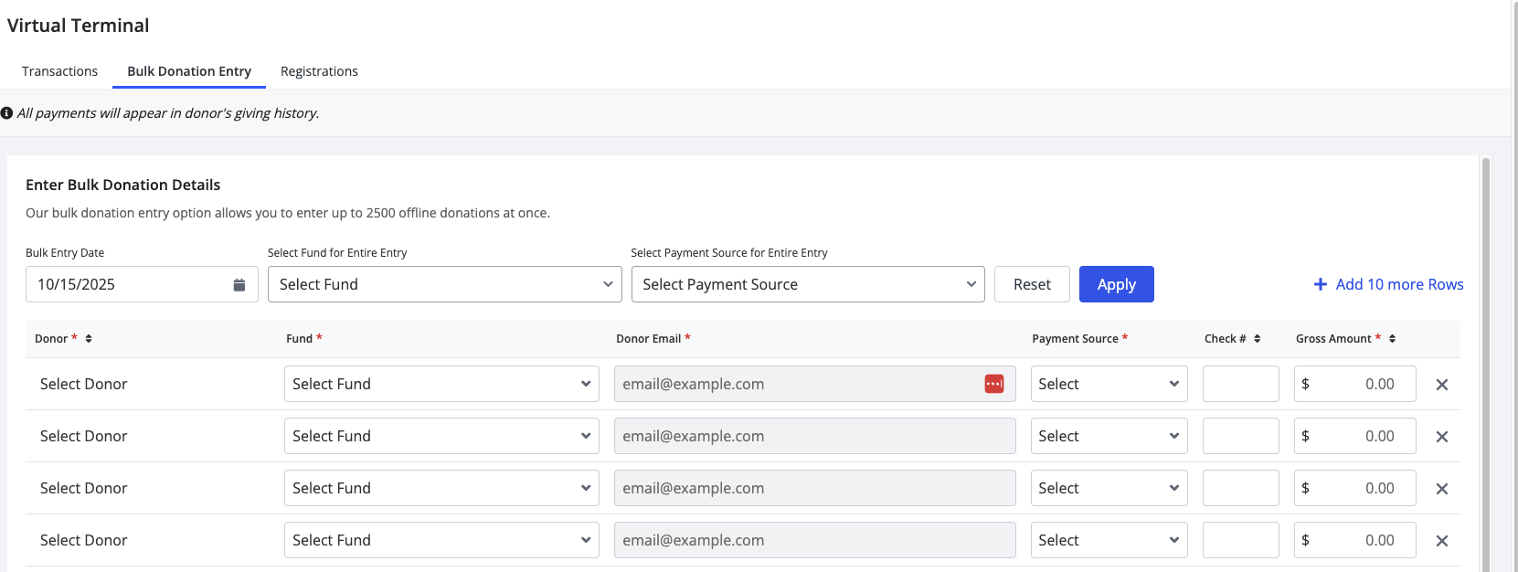Sort rows by Gross Amount arrows
Image resolution: width=1518 pixels, height=572 pixels.
coord(1392,339)
